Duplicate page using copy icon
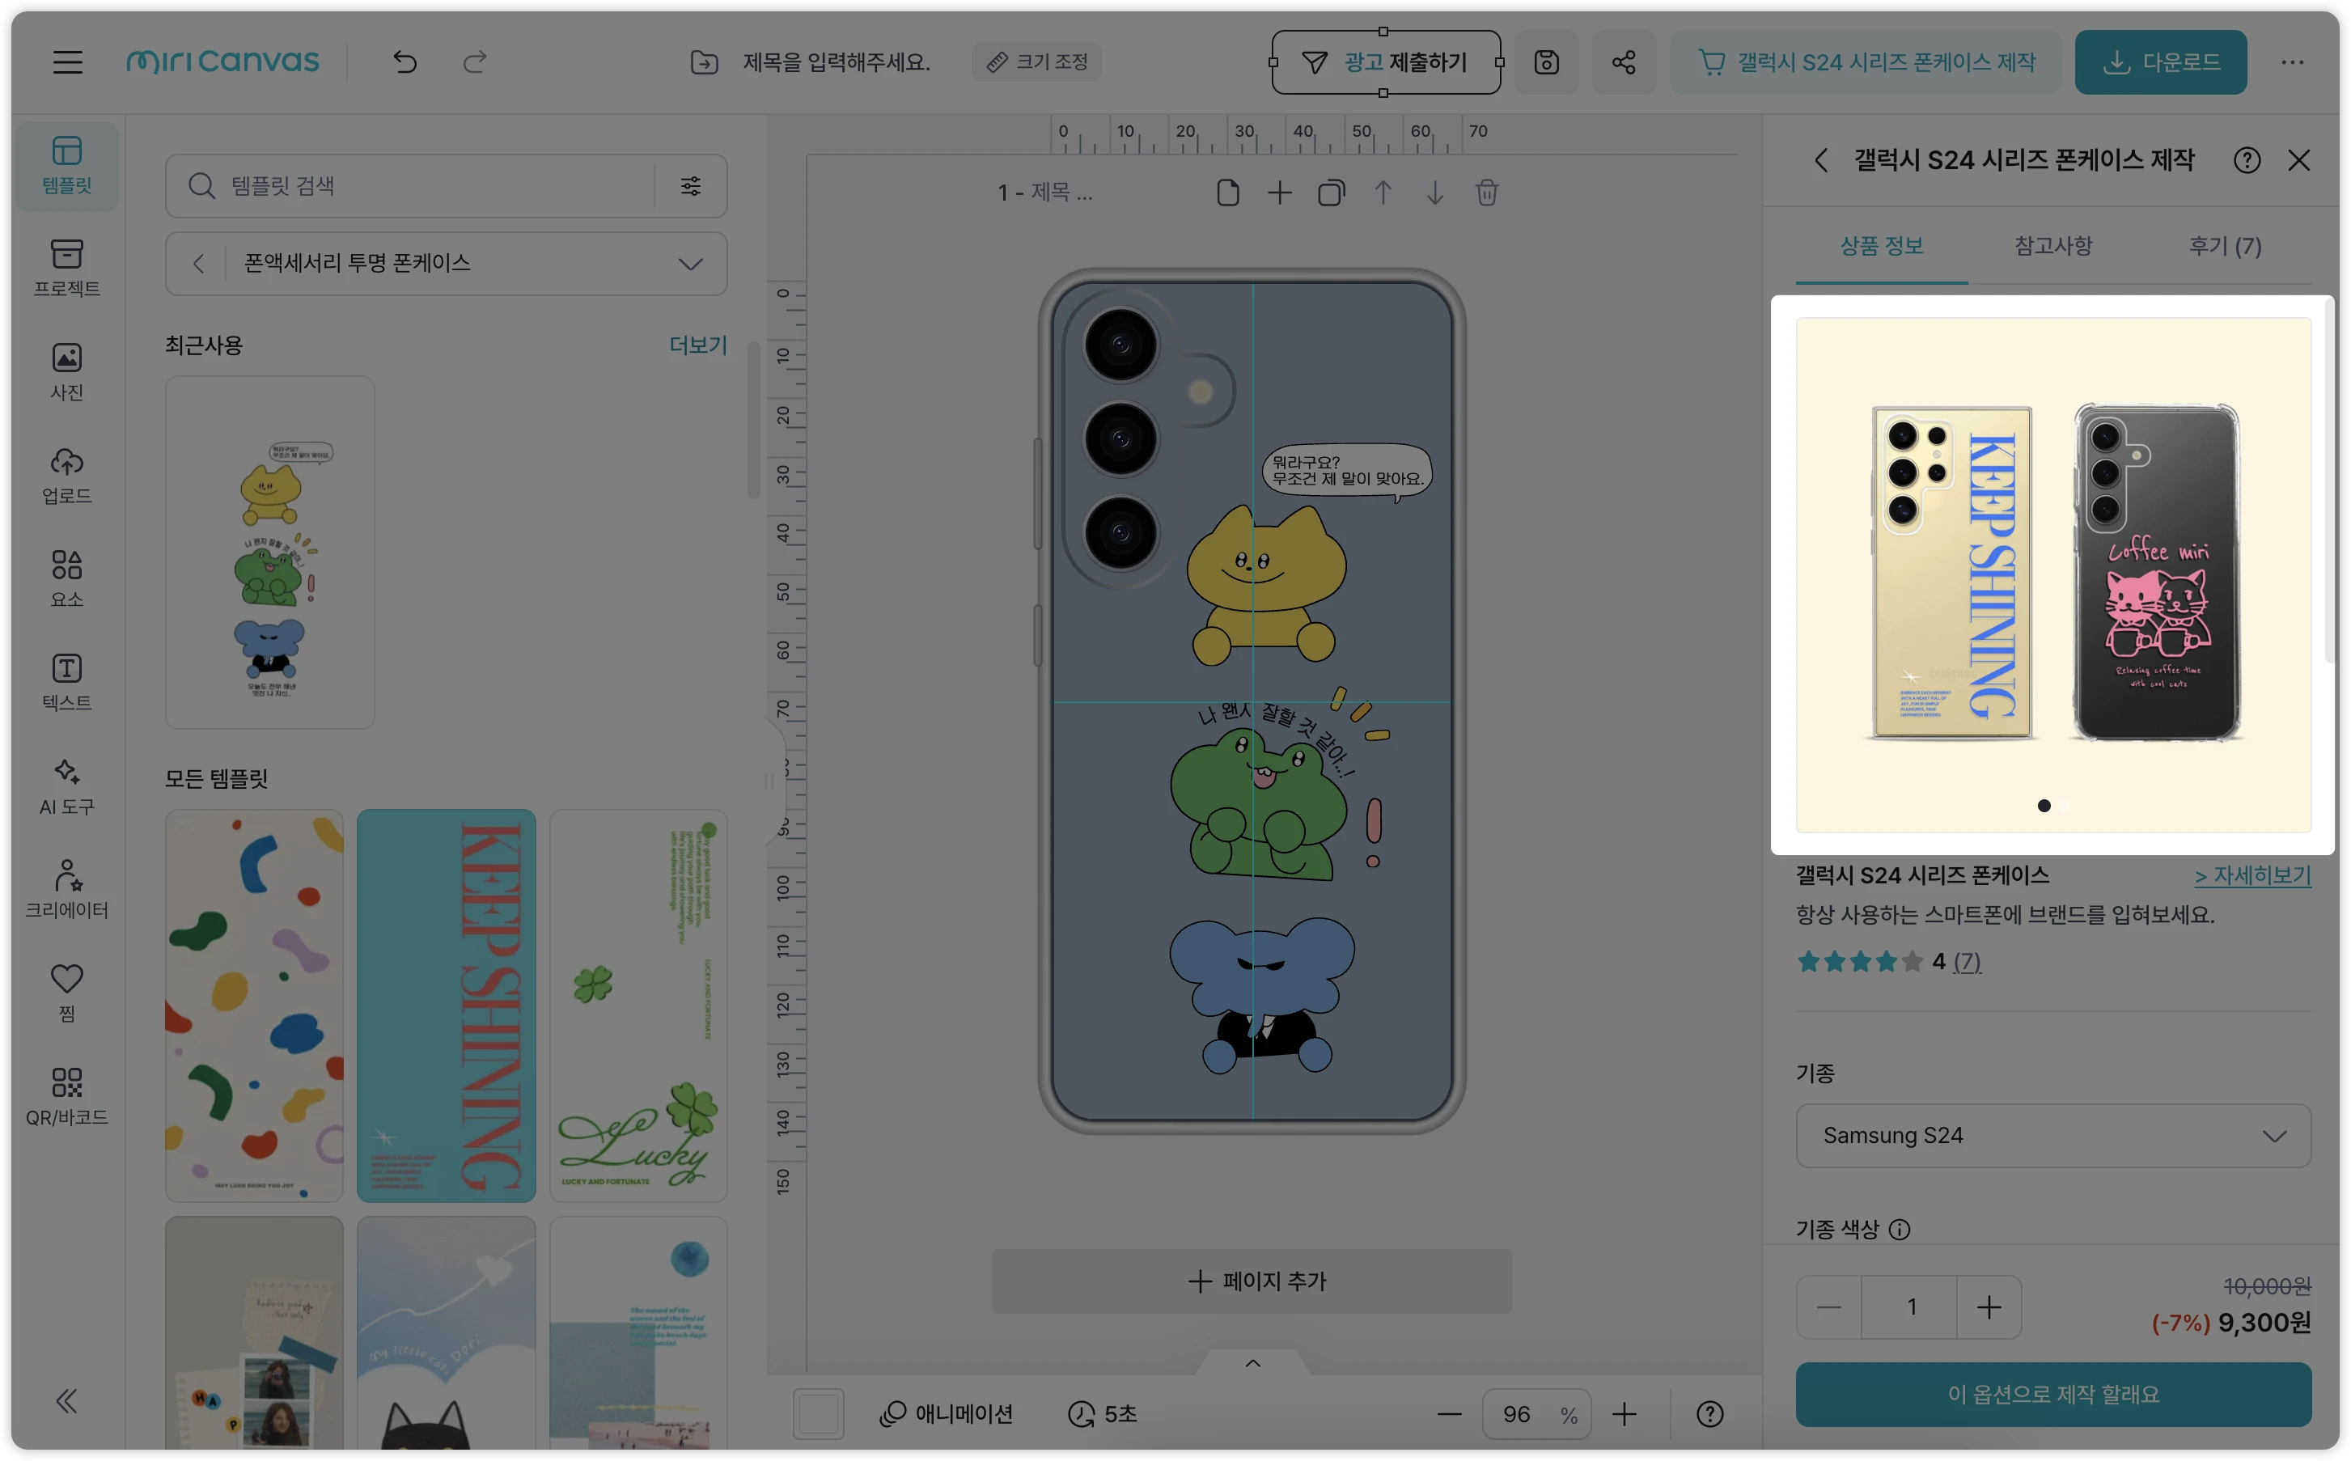Screen dimensions: 2351x1461 1331,193
